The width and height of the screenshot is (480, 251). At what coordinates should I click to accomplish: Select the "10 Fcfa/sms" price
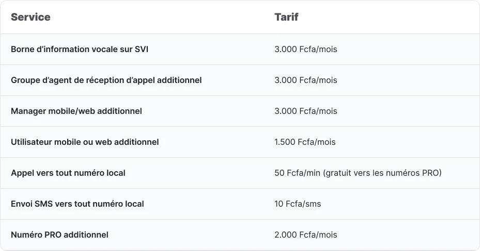coord(298,204)
